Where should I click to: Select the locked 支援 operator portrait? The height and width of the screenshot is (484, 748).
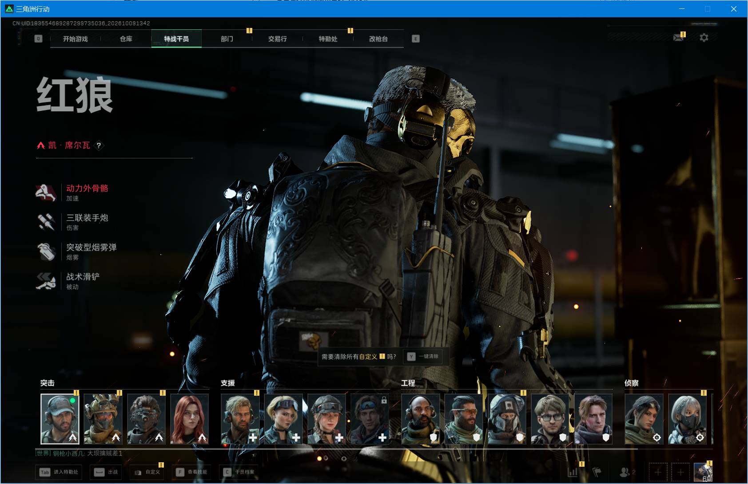click(370, 419)
